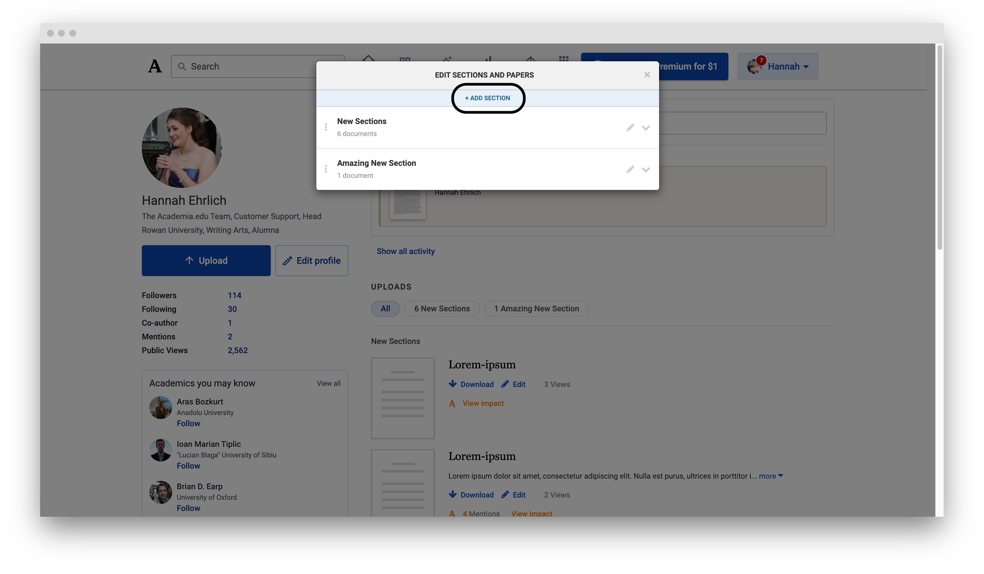Click the Download icon under the first Lorem-ipsum
Screen dimensions: 984x574
[x=452, y=384]
